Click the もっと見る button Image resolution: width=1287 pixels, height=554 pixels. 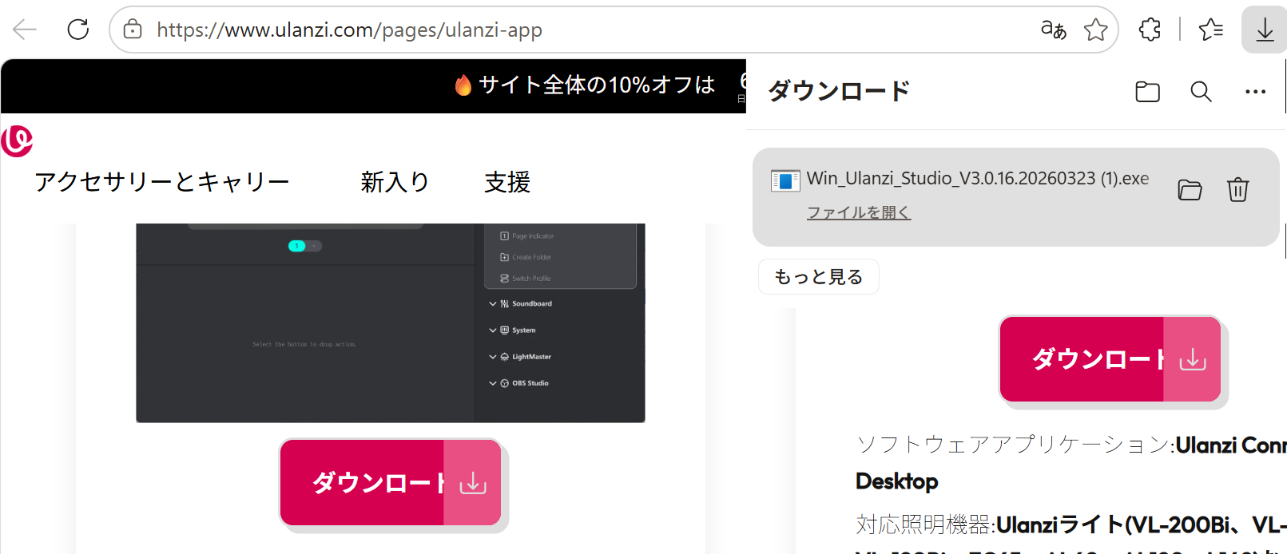[819, 277]
